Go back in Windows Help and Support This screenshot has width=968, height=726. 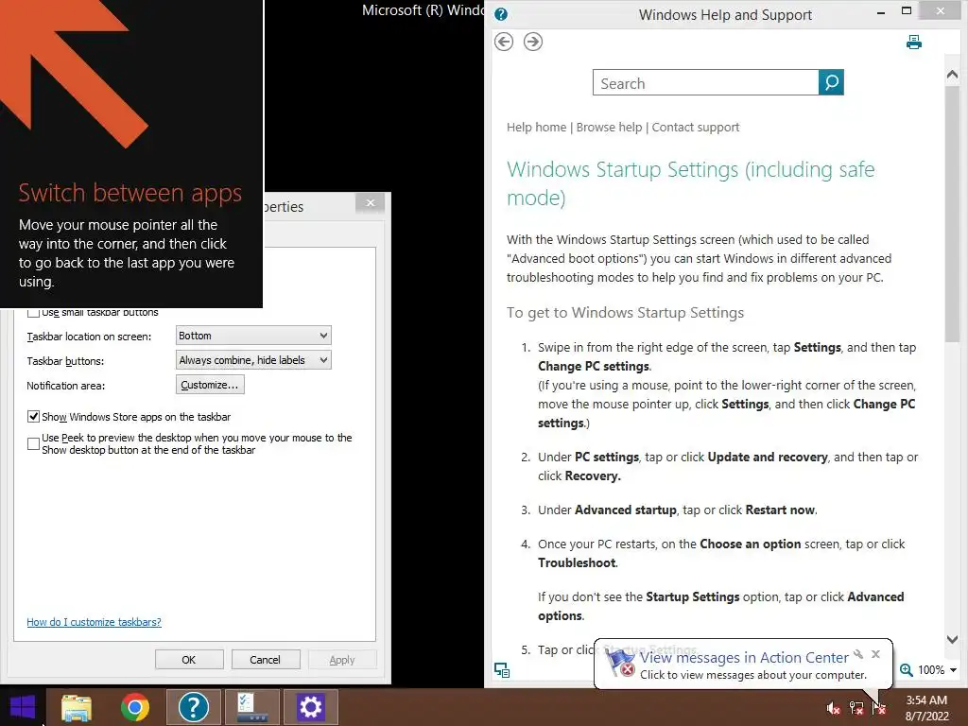[x=504, y=42]
